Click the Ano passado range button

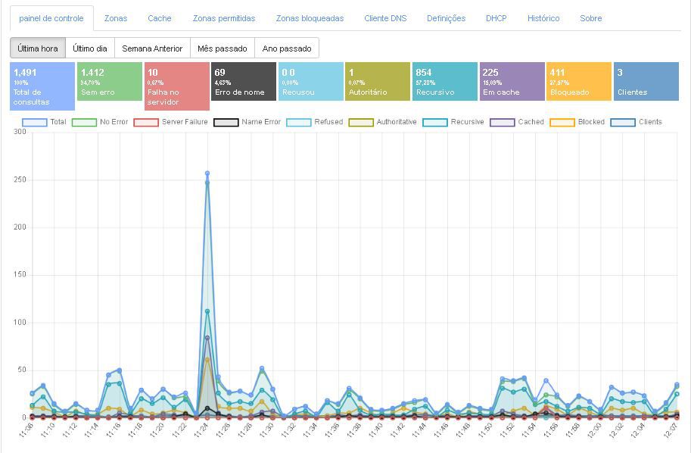point(287,48)
